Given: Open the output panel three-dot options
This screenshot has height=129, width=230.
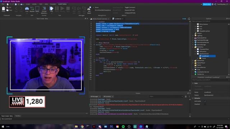Looking at the screenshot, I should (189, 96).
